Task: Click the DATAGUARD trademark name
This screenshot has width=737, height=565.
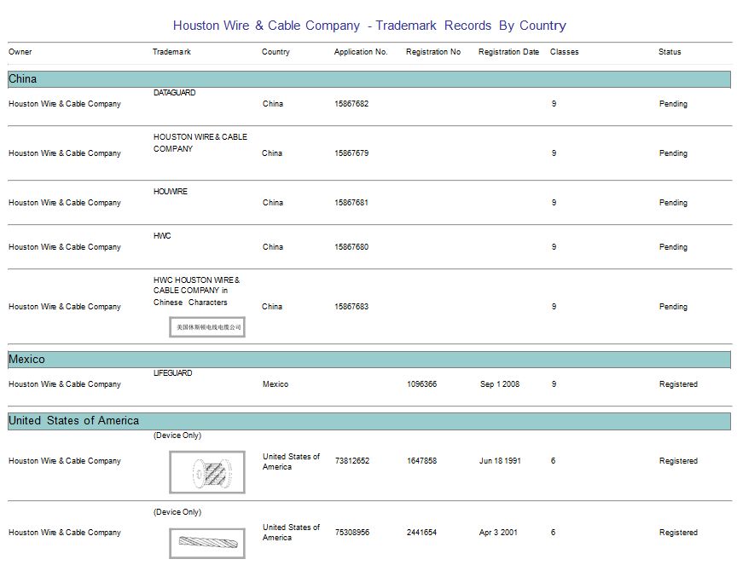Action: point(174,93)
